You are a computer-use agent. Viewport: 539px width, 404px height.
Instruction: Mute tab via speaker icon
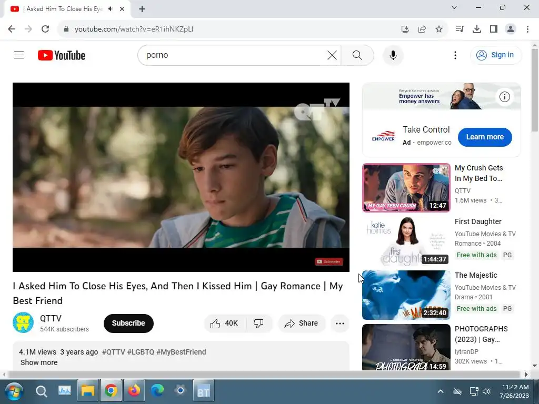(x=111, y=9)
